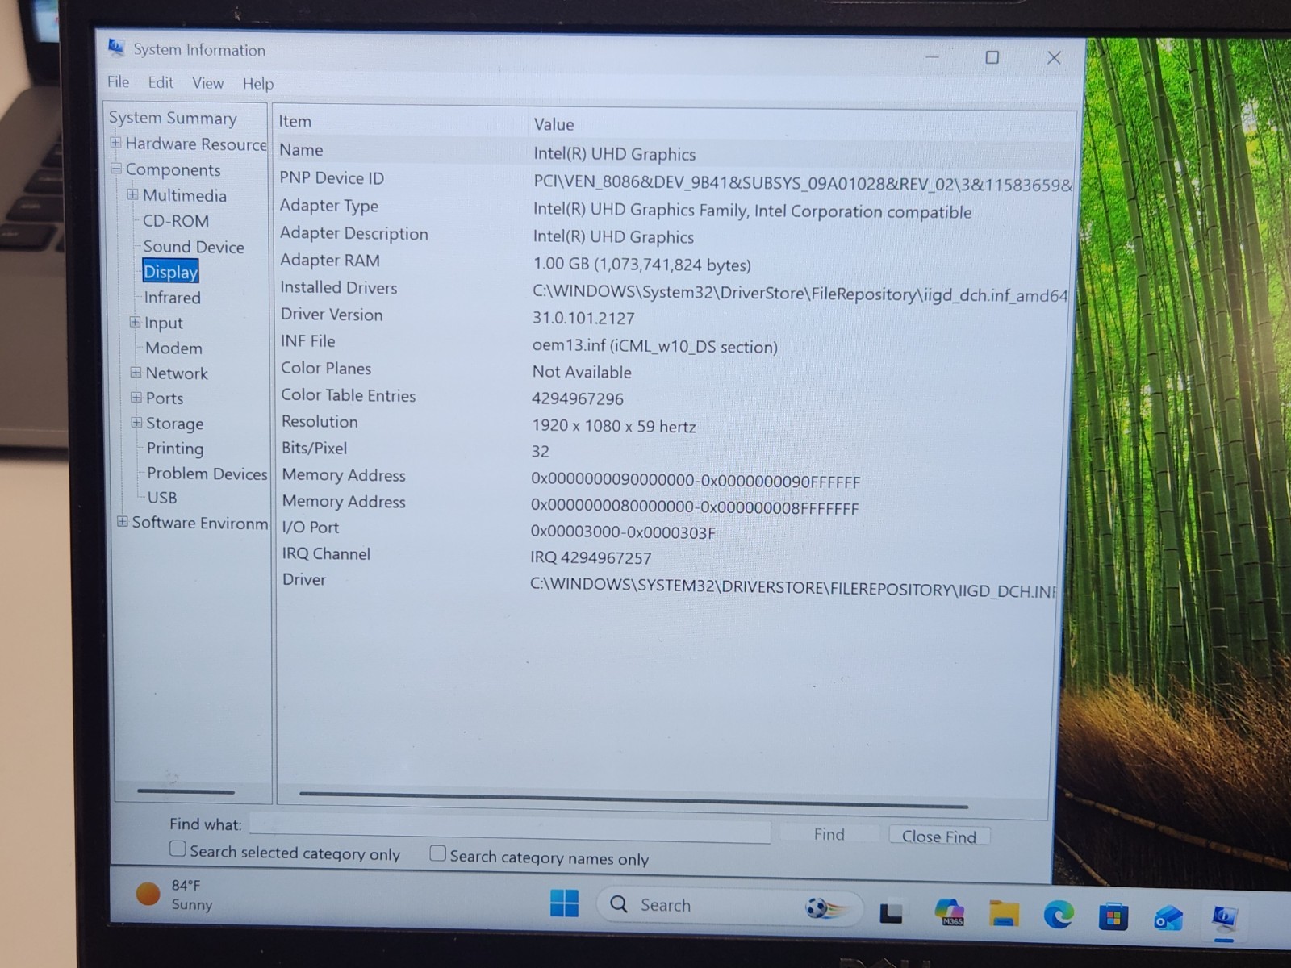Expand the Software Environment node
The image size is (1291, 968).
123,521
